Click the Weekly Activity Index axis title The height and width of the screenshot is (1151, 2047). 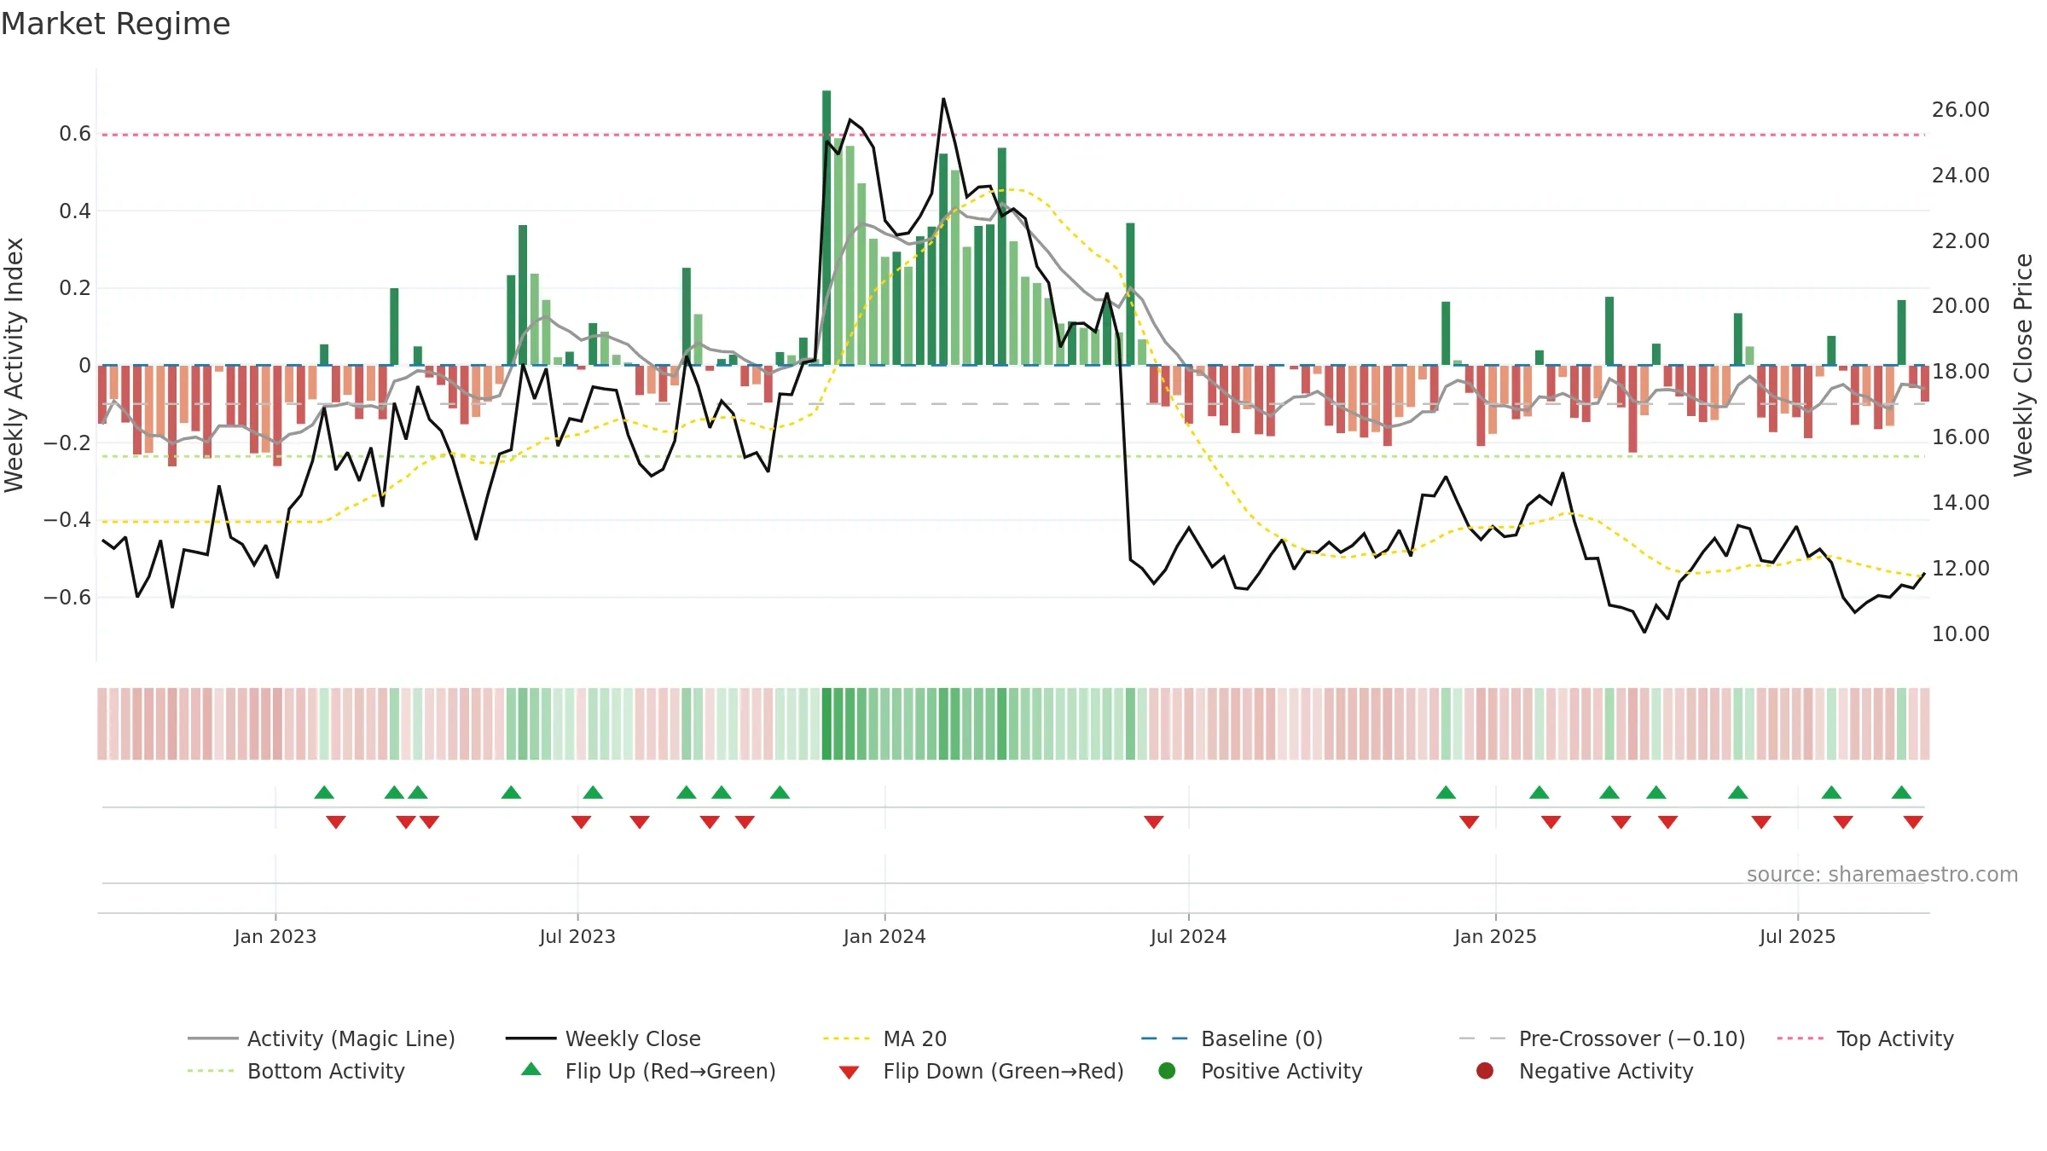(14, 364)
